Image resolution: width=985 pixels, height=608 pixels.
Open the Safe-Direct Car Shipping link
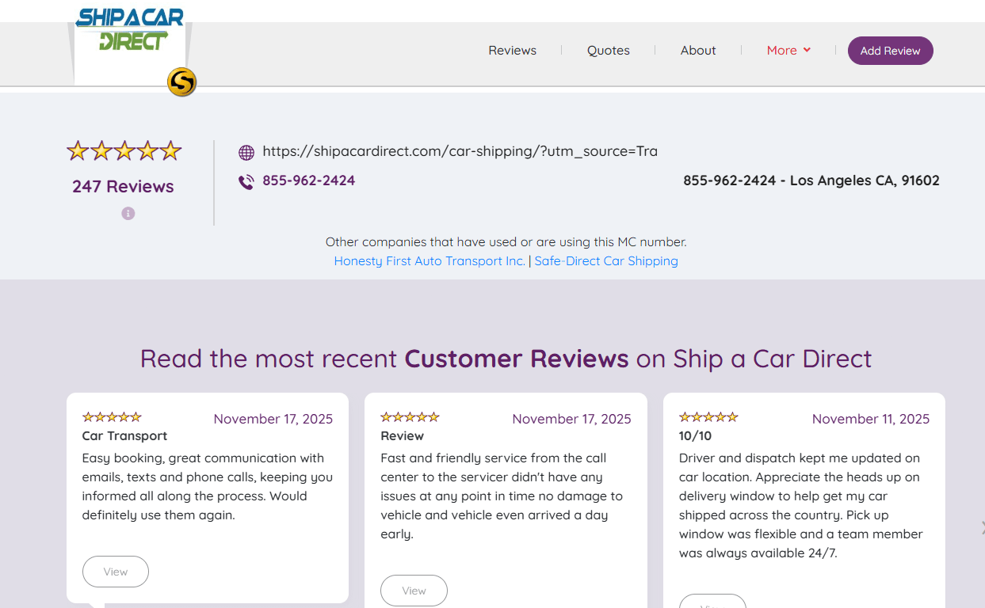(606, 260)
